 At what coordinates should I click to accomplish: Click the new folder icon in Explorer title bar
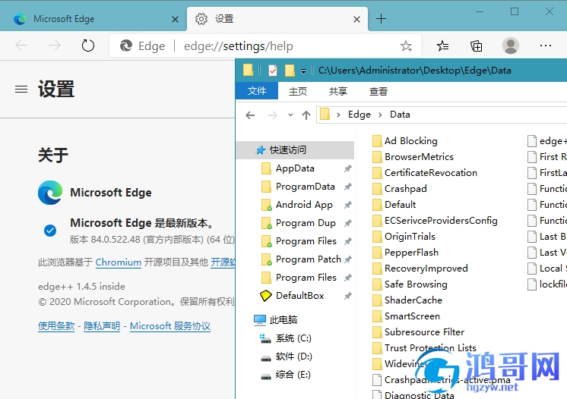pos(290,71)
